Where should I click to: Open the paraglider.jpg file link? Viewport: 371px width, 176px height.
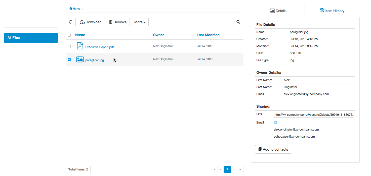[95, 60]
